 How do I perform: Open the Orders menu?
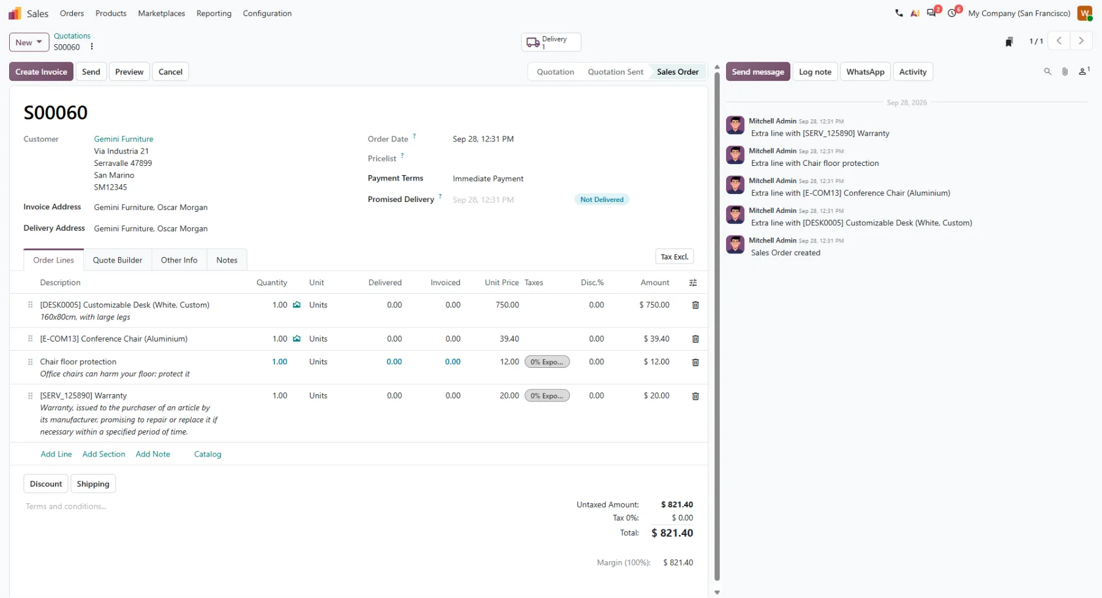click(72, 13)
